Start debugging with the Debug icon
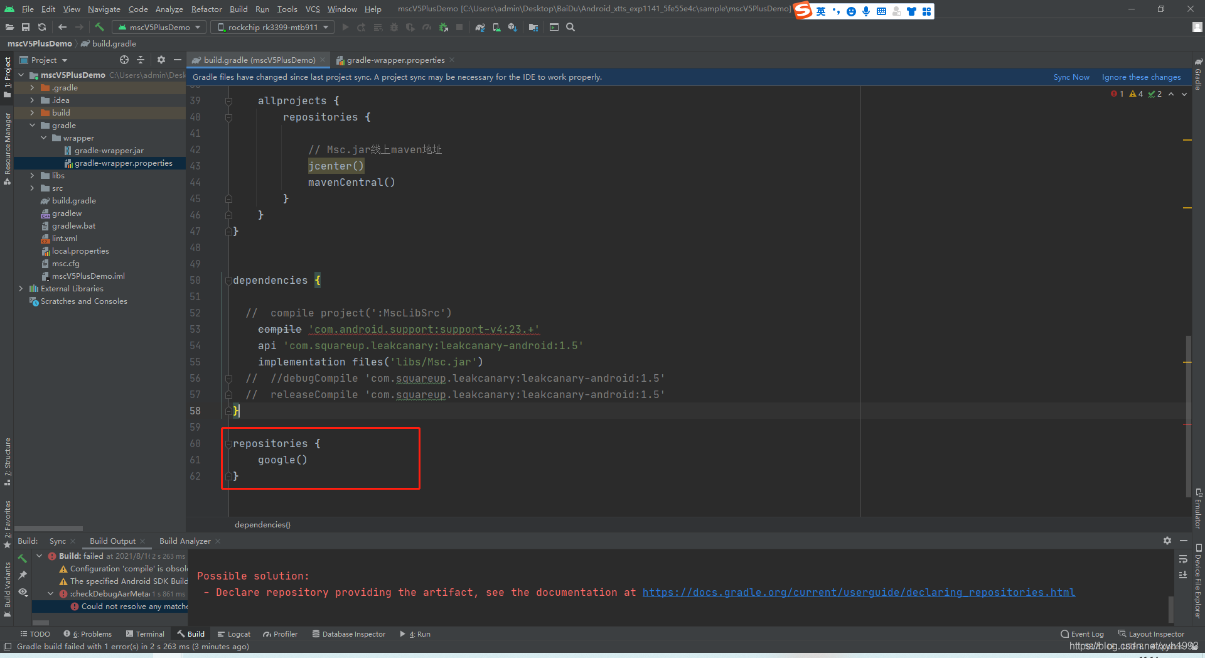The height and width of the screenshot is (658, 1205). [x=394, y=27]
